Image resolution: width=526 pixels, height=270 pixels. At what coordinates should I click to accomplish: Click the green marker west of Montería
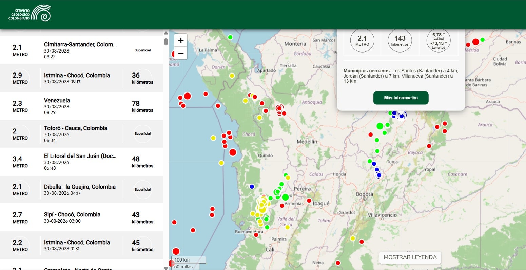pyautogui.click(x=230, y=37)
